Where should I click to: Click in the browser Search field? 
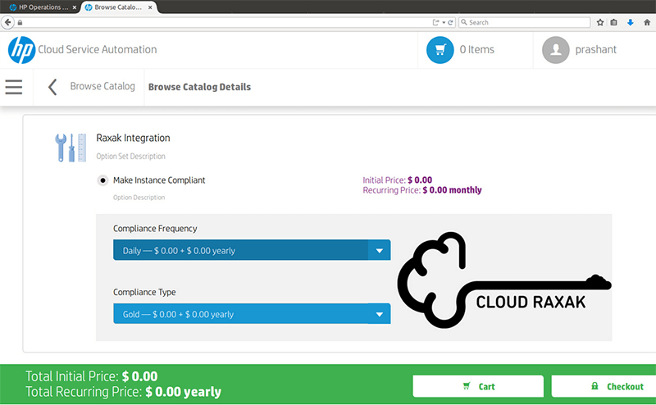pos(525,22)
